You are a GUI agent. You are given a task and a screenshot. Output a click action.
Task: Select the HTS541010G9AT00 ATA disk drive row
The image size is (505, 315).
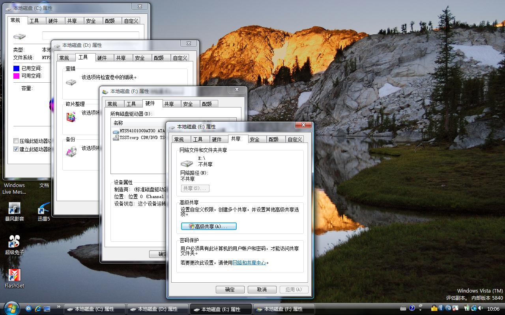[x=139, y=131]
